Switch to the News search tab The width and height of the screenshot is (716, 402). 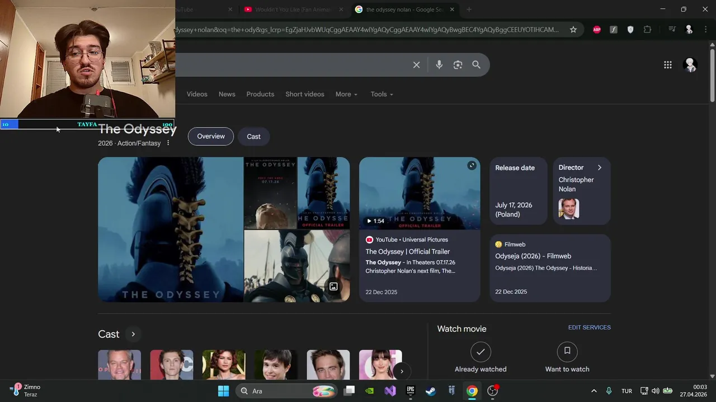[x=227, y=94]
